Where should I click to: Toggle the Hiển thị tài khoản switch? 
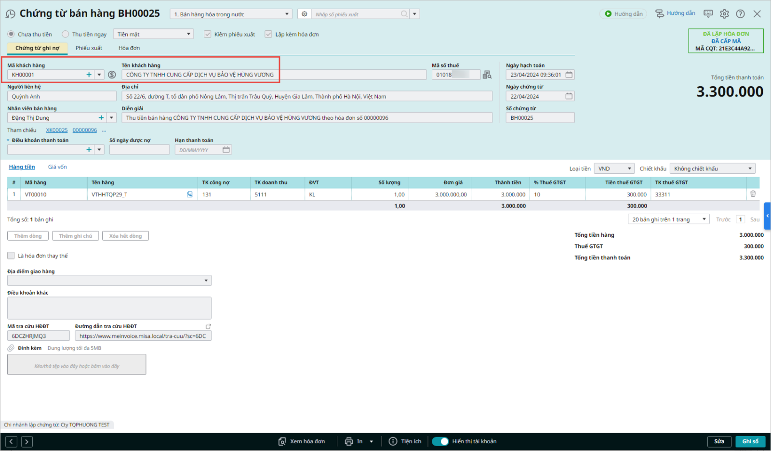[x=440, y=441]
